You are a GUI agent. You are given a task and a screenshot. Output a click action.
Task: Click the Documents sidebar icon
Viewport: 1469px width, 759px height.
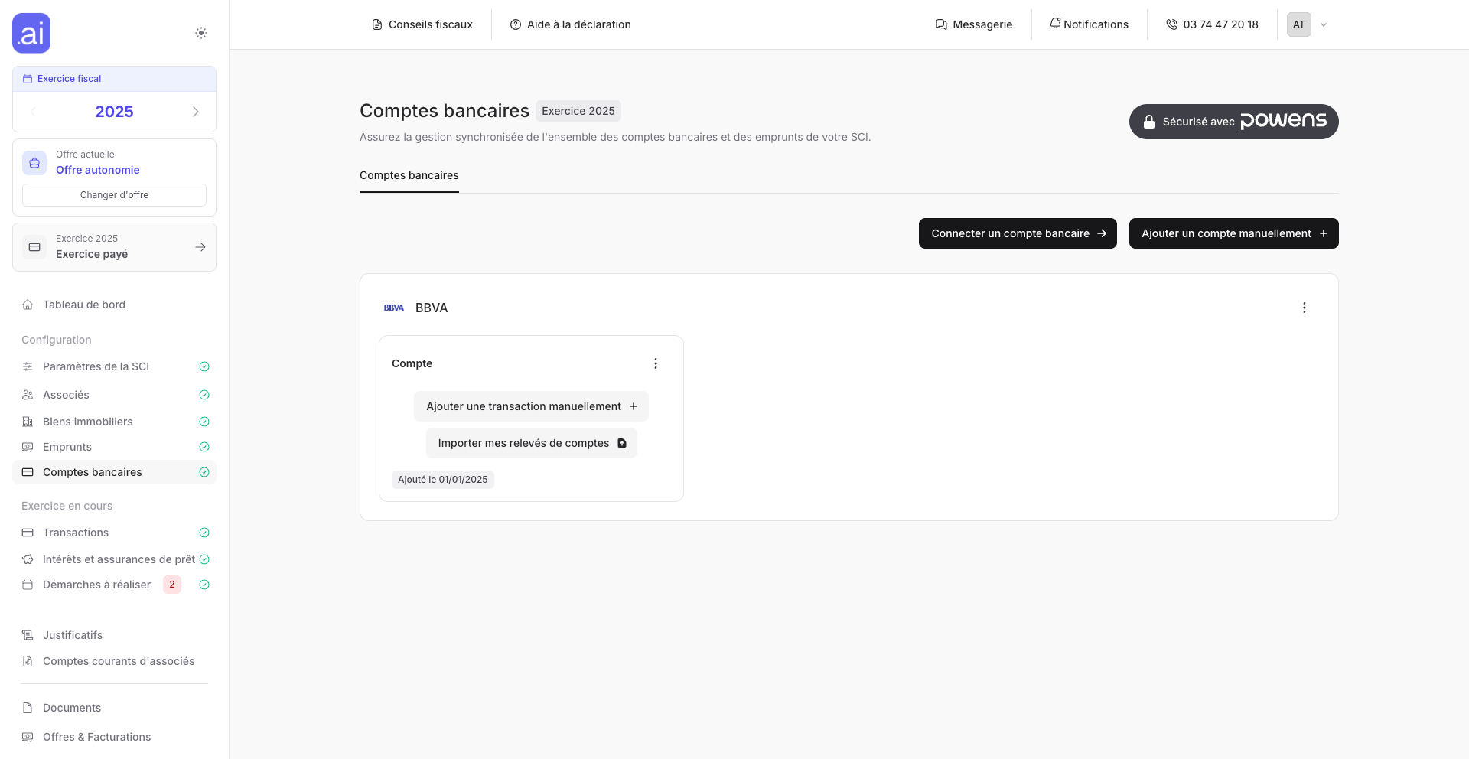(x=28, y=708)
